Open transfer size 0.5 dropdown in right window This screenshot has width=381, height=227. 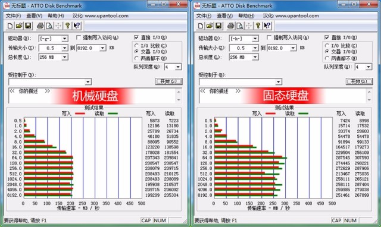pos(255,48)
